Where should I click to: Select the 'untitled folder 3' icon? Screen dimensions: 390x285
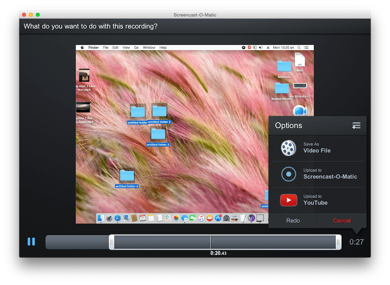(158, 134)
